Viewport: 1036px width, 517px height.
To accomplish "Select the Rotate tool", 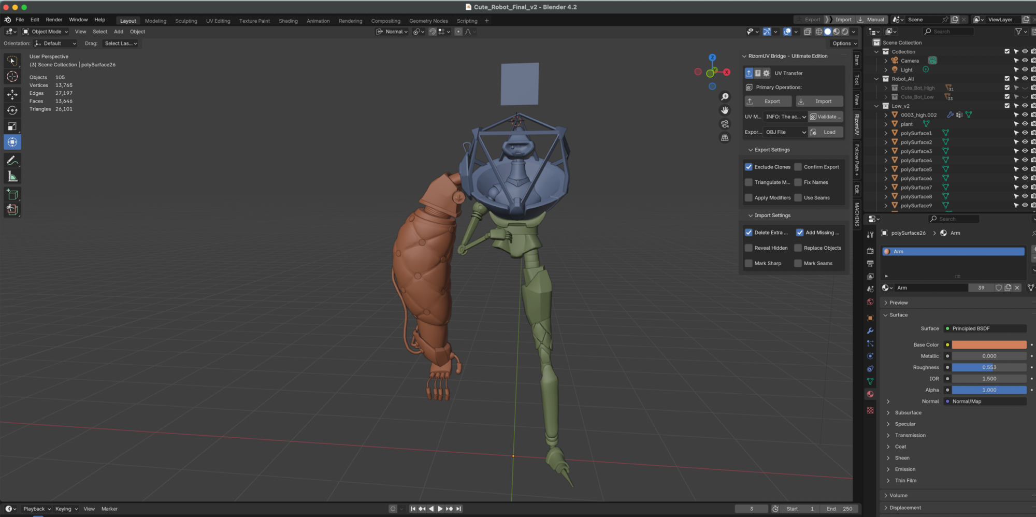I will [x=12, y=110].
